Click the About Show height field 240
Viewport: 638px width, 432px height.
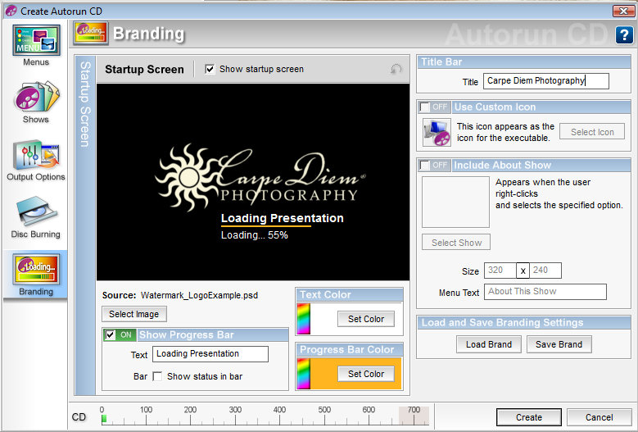point(545,271)
